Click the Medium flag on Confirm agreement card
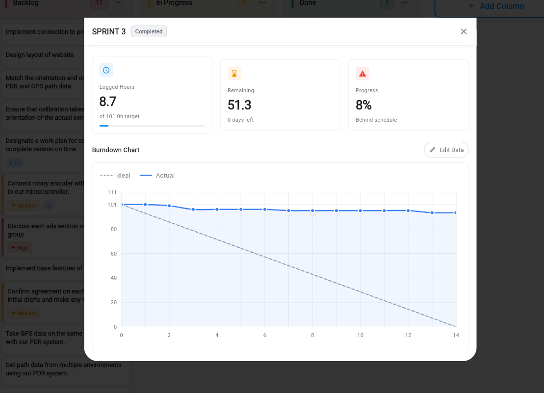Screen dimensions: 544x393 [x=15, y=313]
